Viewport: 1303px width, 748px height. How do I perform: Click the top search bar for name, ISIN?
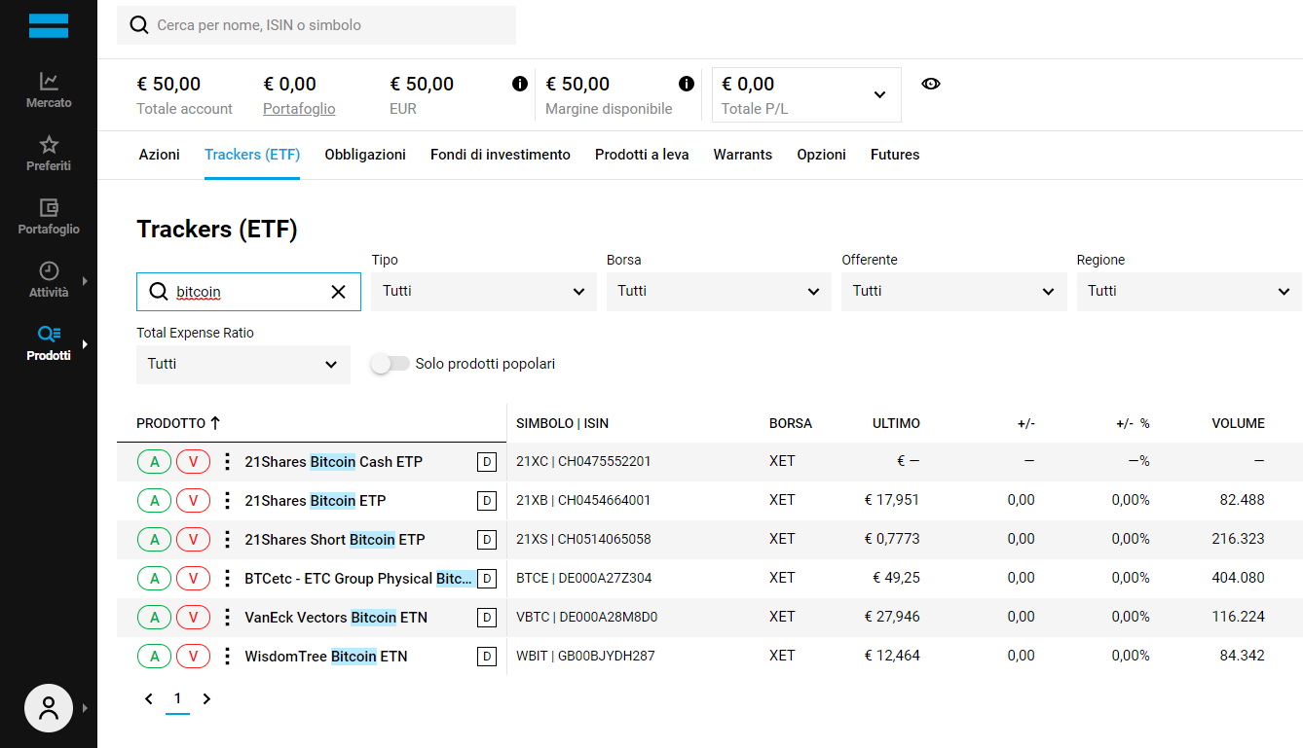(316, 25)
